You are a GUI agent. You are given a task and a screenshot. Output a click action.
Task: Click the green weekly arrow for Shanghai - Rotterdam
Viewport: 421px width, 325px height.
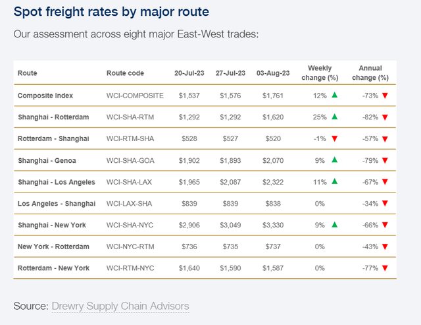335,117
